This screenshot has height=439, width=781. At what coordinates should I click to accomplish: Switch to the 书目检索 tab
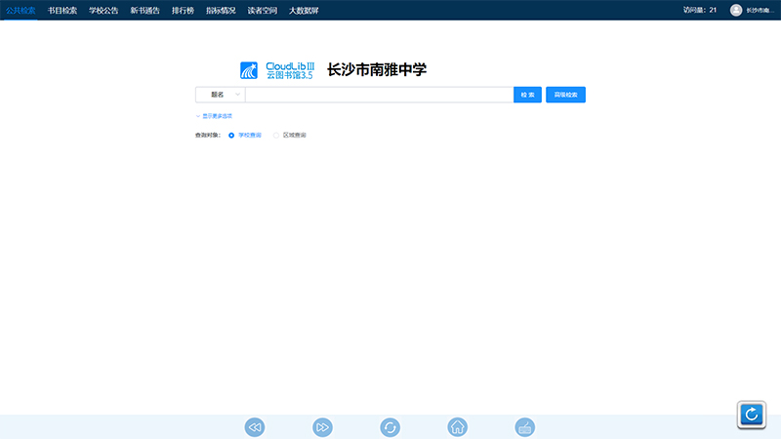tap(62, 10)
